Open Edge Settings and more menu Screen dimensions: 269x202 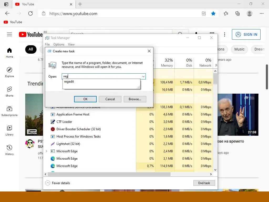point(261,13)
